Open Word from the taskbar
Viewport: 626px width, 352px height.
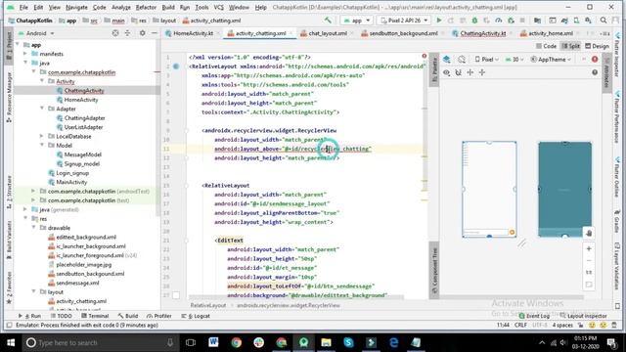[213, 342]
